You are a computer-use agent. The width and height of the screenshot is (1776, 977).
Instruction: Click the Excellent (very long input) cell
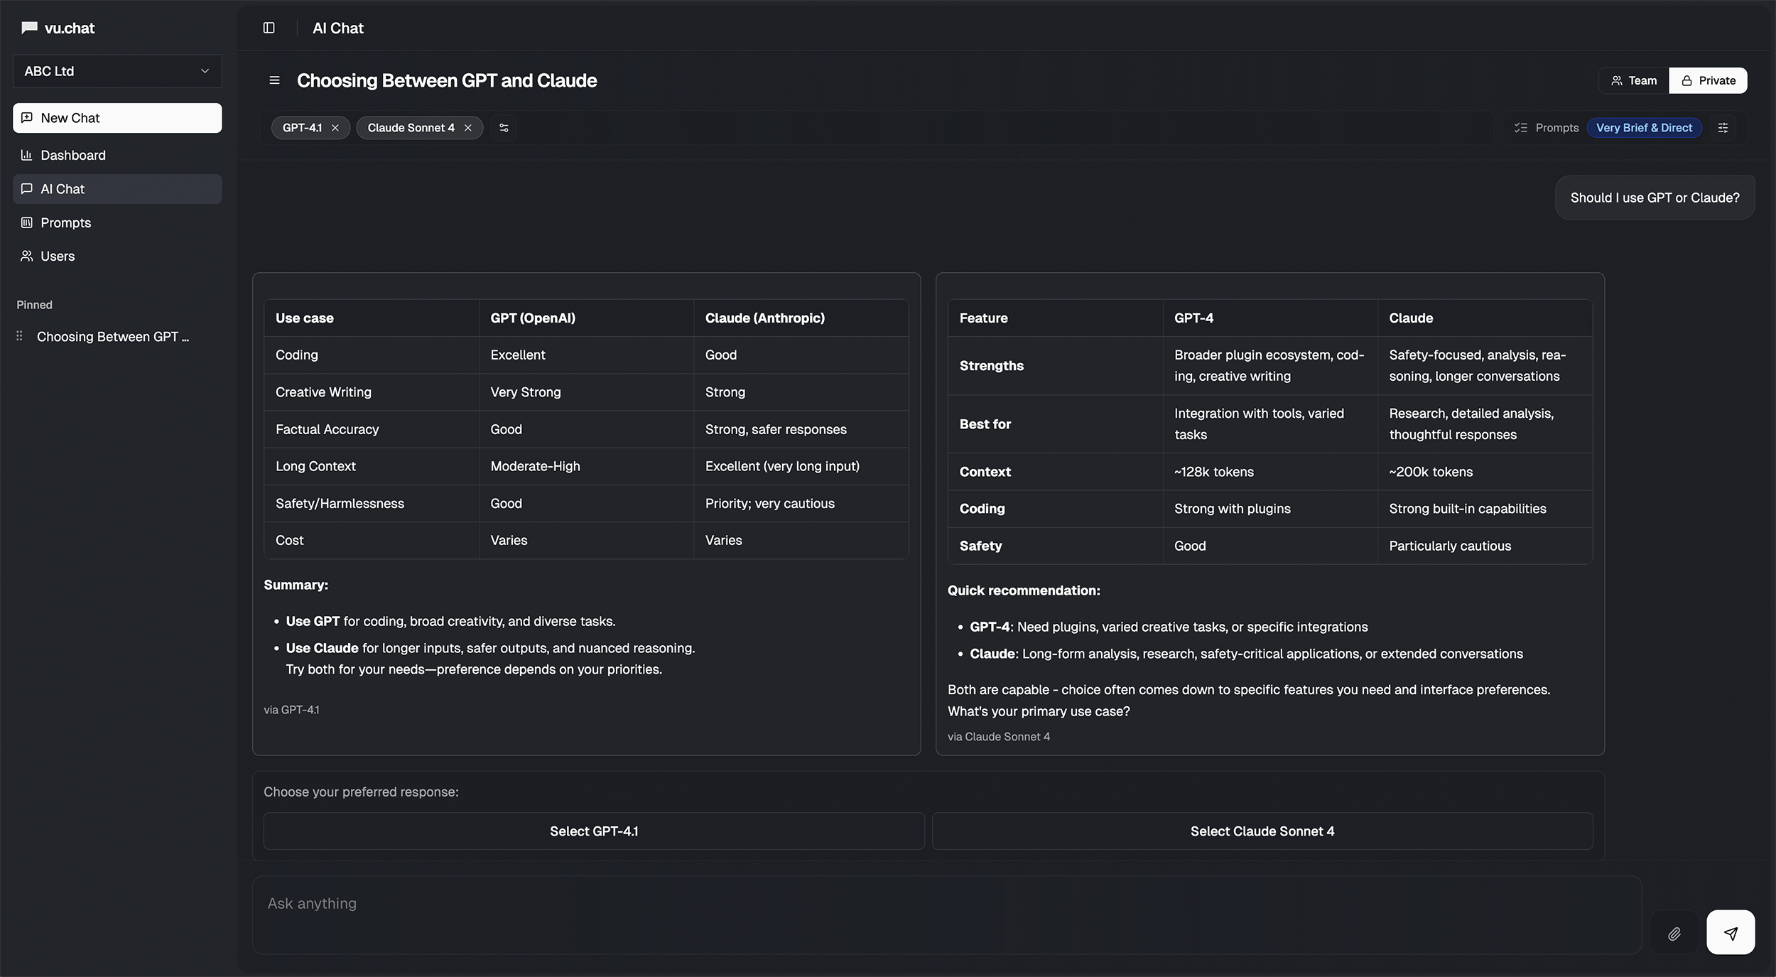pyautogui.click(x=782, y=466)
